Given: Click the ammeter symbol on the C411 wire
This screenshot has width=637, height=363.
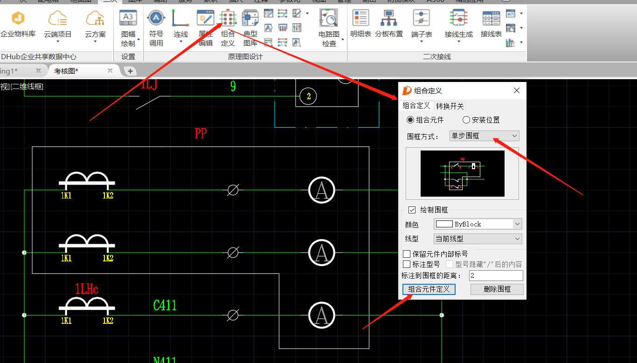Looking at the screenshot, I should pos(321,315).
